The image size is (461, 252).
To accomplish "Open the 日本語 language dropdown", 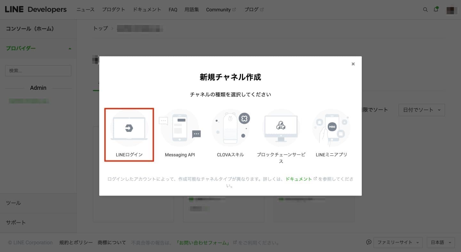I will pyautogui.click(x=441, y=242).
